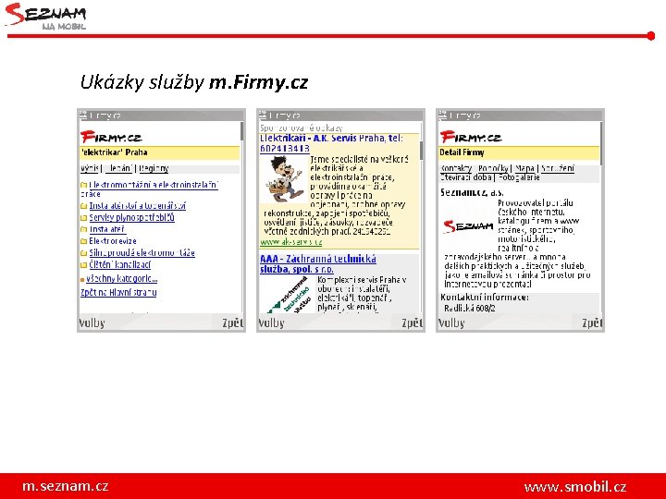666x499 pixels.
Task: Click title bar icon of sponsored links screen
Action: click(x=263, y=115)
